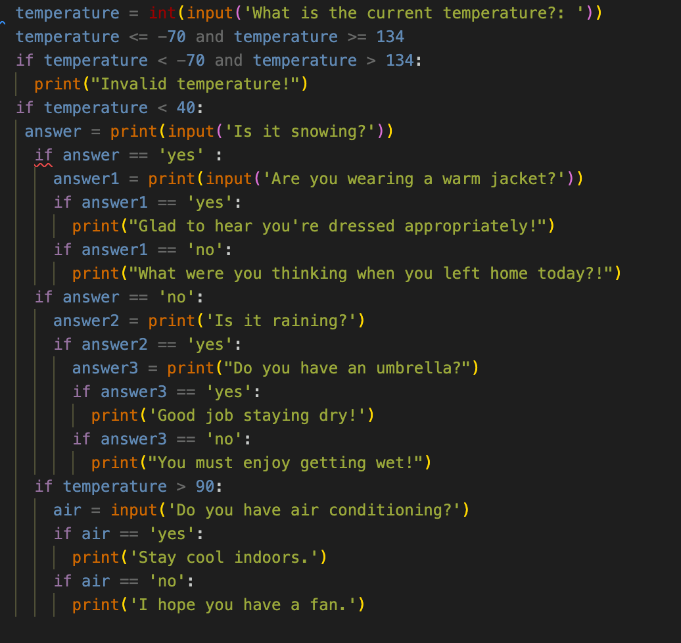Select the 'no' string in the answer1 check
This screenshot has width=681, height=643.
[205, 249]
